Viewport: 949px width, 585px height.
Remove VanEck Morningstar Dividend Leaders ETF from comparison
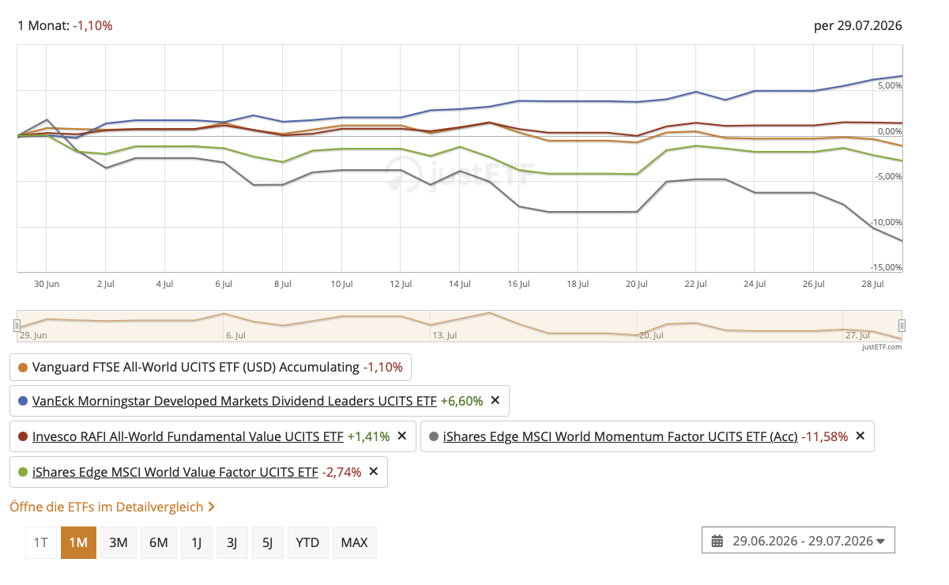pyautogui.click(x=495, y=401)
